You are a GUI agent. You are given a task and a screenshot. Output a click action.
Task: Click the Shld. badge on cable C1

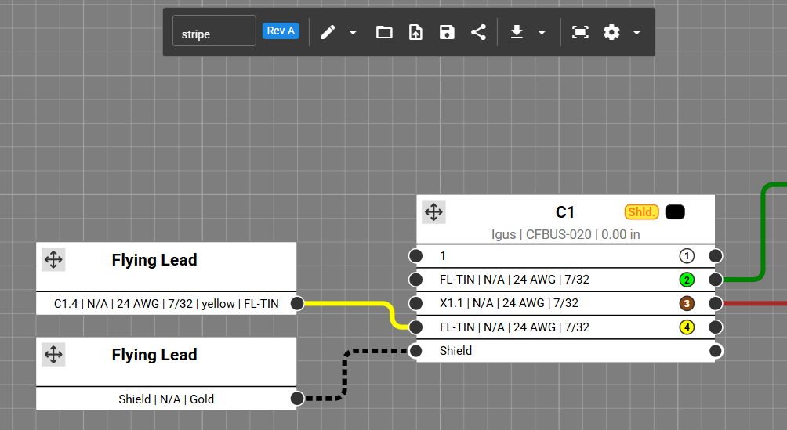pos(641,212)
